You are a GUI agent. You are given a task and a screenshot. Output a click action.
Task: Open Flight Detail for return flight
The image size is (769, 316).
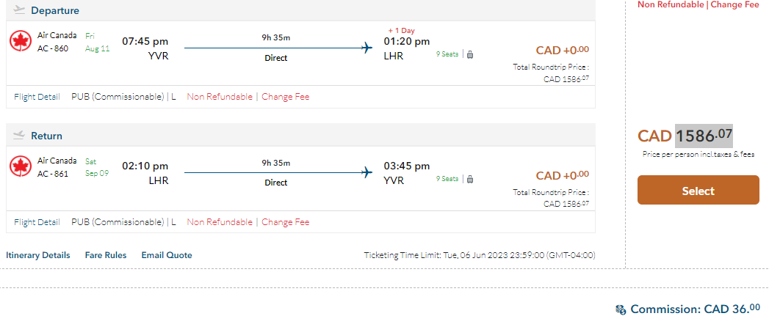[x=37, y=222]
